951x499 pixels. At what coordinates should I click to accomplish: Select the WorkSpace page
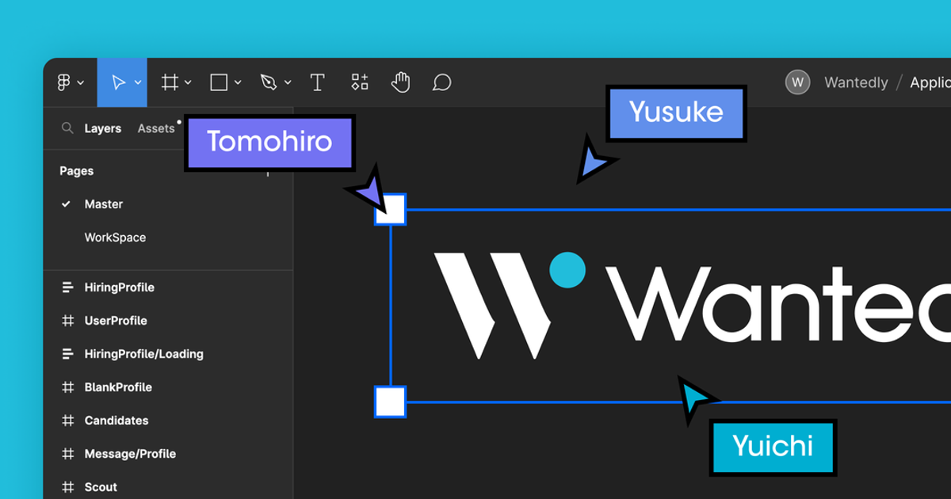(115, 237)
